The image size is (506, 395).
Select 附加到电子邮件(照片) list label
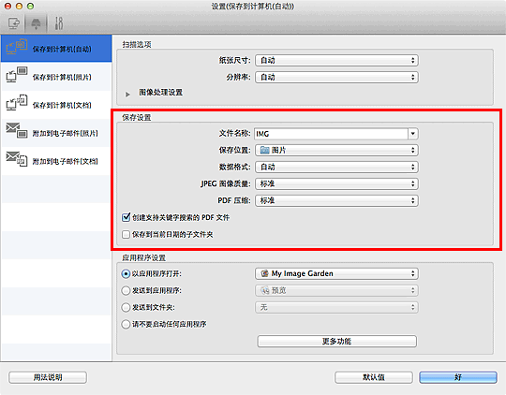pos(66,133)
